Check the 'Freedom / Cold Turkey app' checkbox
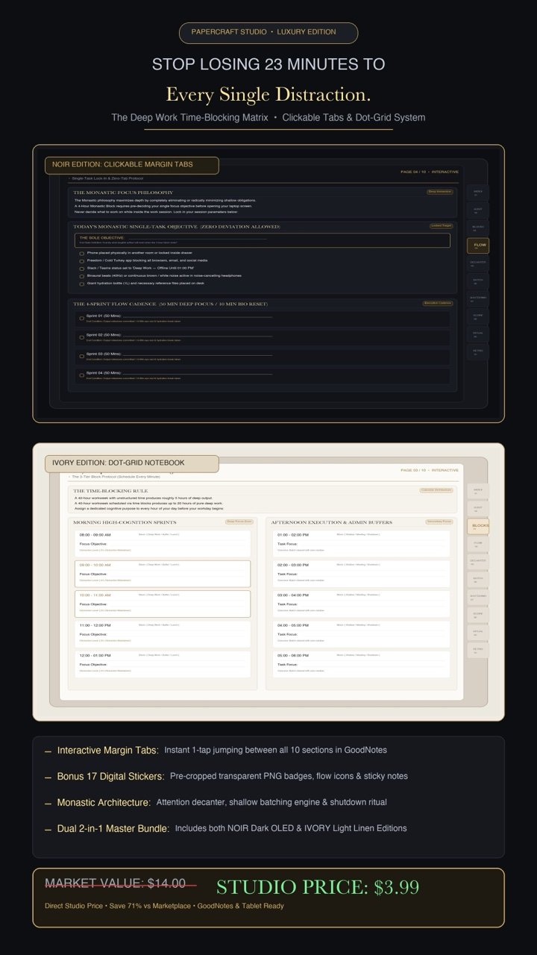Viewport: 537px width, 955px height. click(x=82, y=261)
